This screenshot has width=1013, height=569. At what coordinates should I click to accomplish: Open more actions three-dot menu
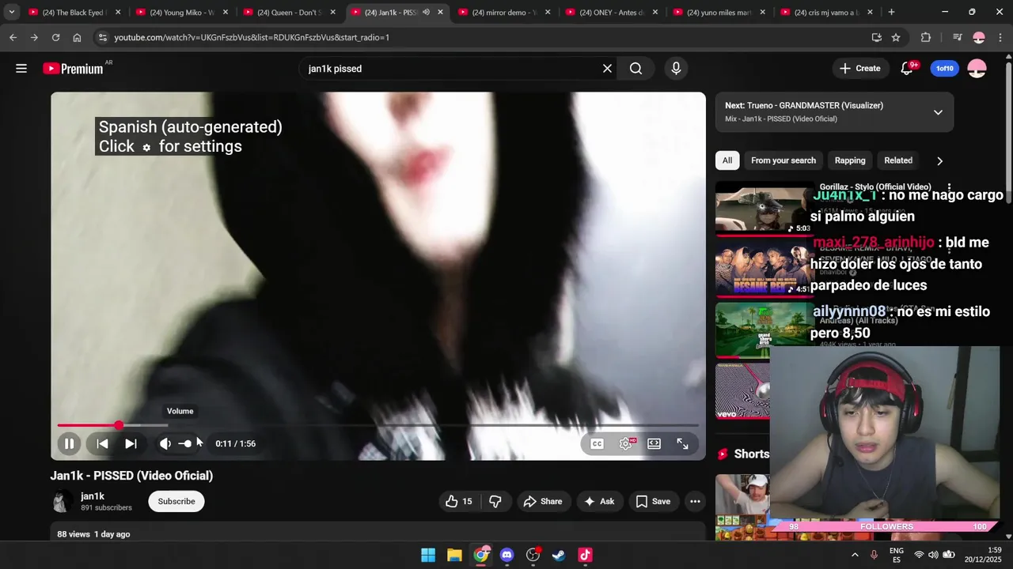695,502
